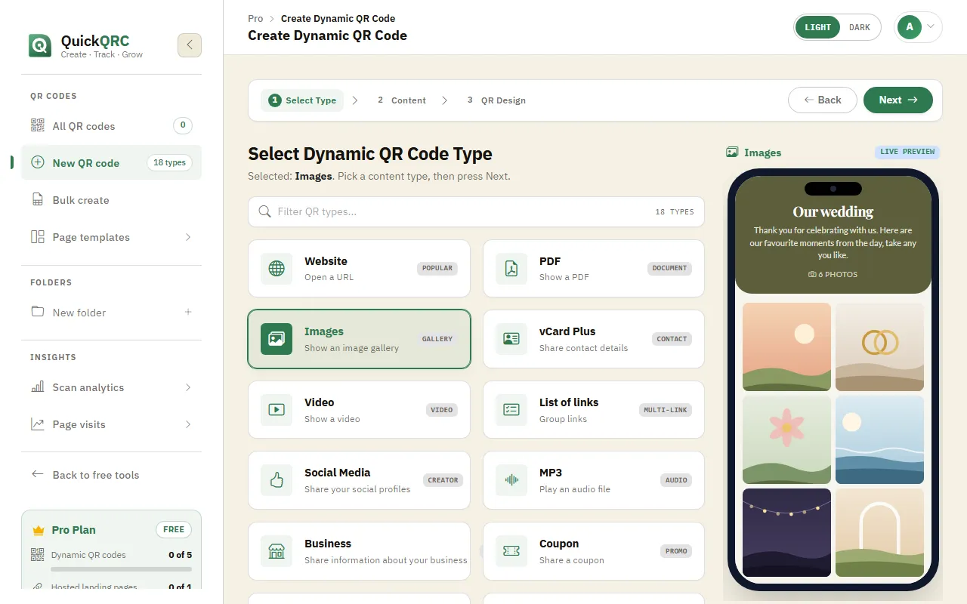Open the account avatar dropdown
The width and height of the screenshot is (967, 604).
point(918,27)
